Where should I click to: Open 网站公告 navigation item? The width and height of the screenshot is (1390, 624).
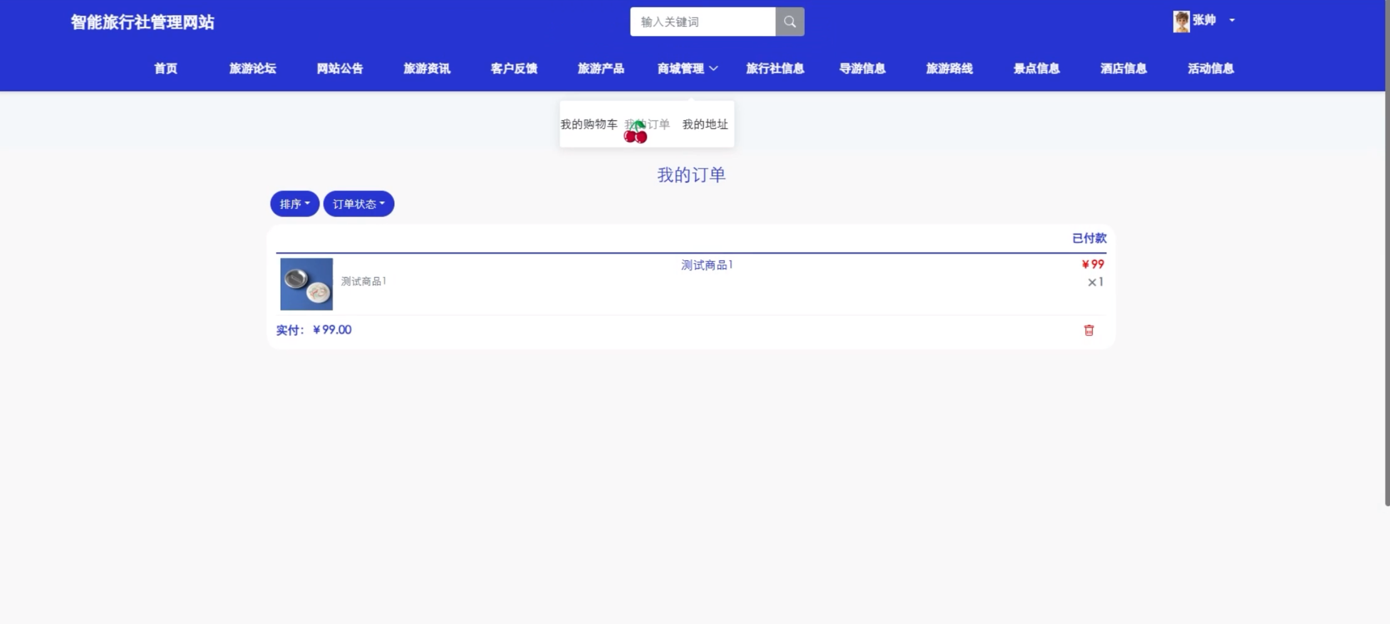coord(340,68)
